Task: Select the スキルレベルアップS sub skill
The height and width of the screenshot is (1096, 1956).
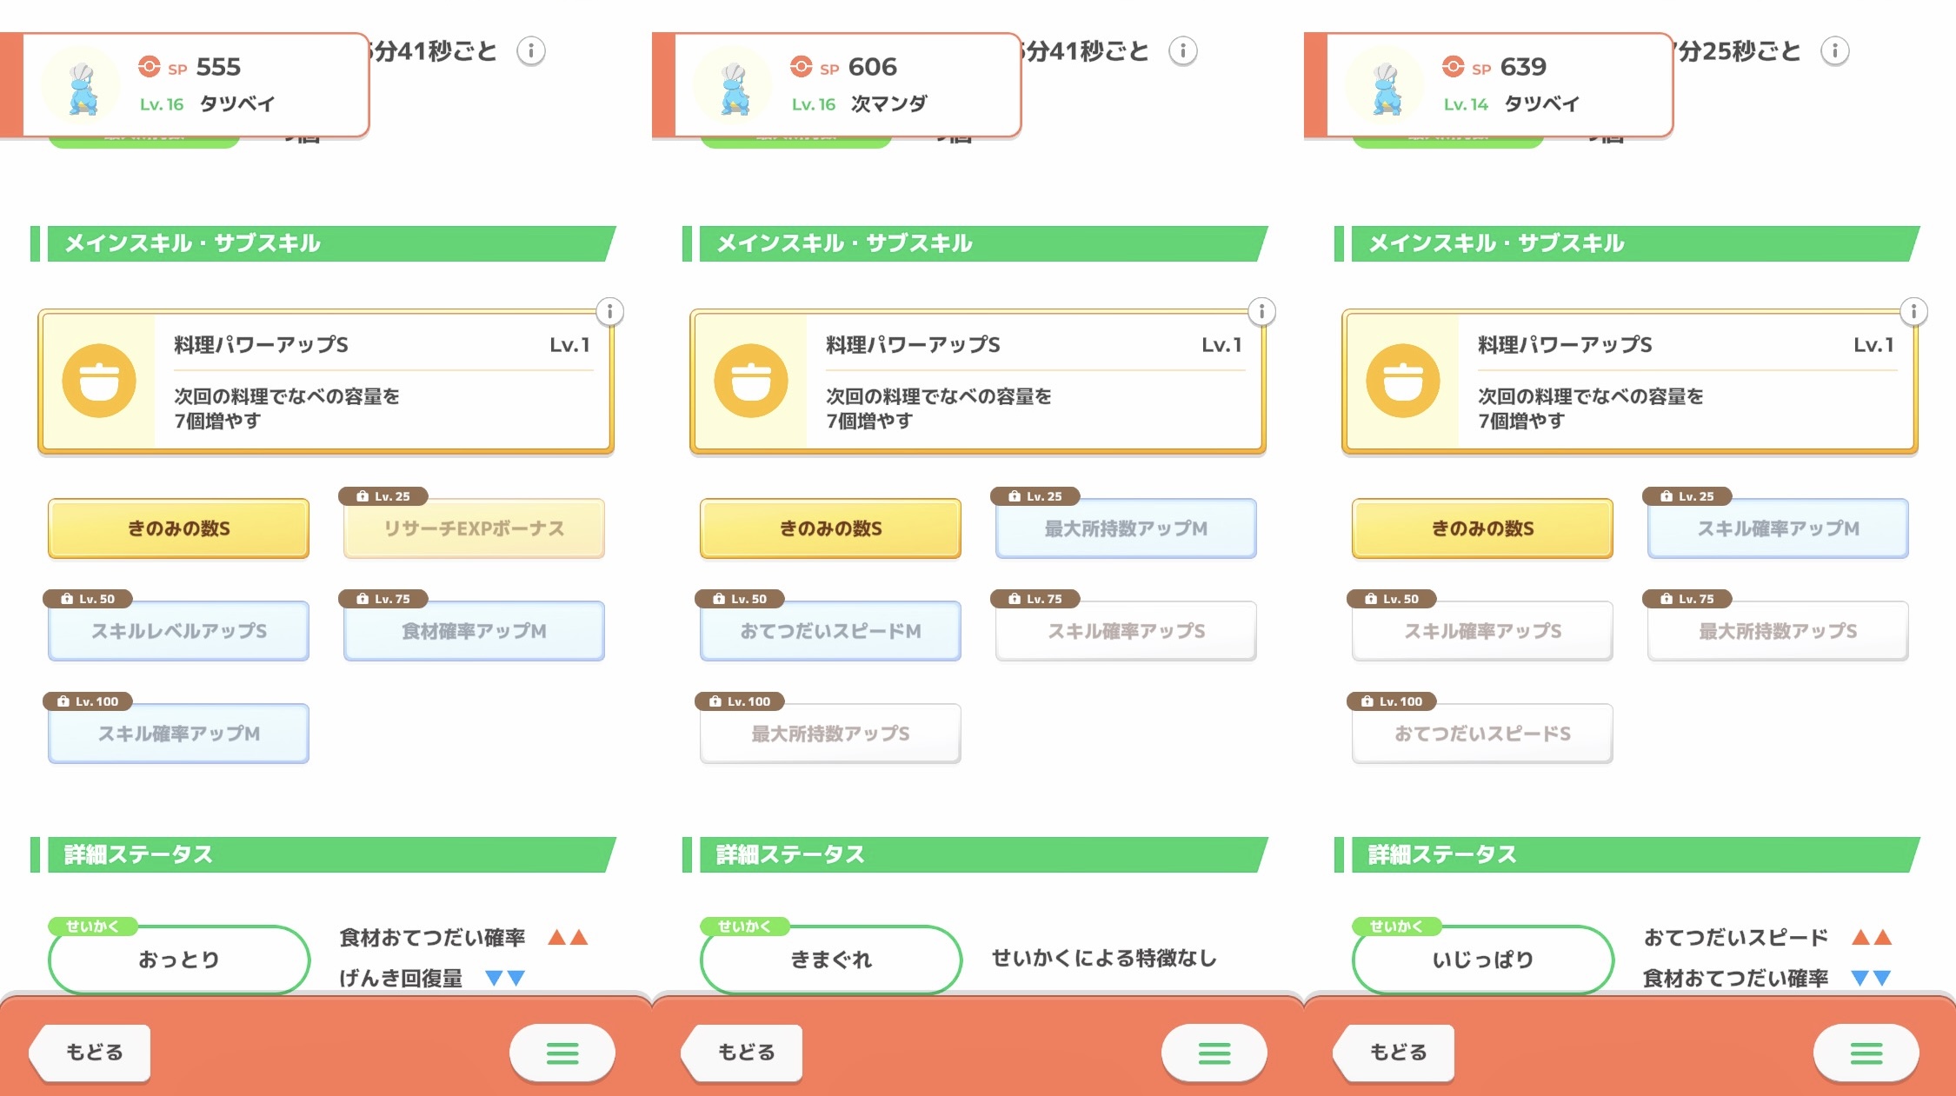Action: click(x=178, y=631)
